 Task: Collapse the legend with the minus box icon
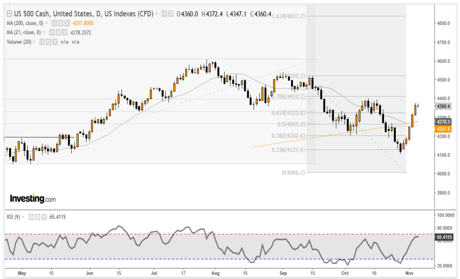(10, 13)
